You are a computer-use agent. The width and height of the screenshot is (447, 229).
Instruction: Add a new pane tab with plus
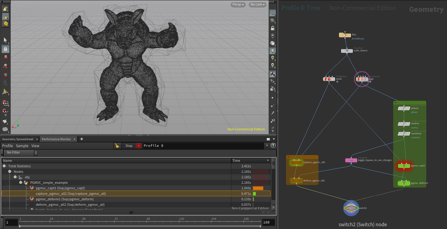coord(82,139)
